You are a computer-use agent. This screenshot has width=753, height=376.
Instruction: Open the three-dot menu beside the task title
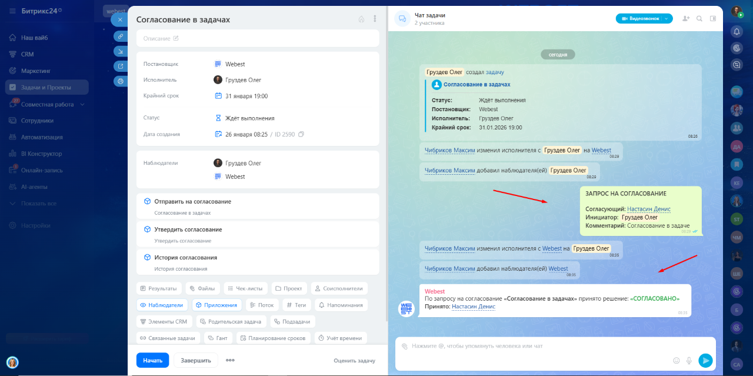pos(375,19)
